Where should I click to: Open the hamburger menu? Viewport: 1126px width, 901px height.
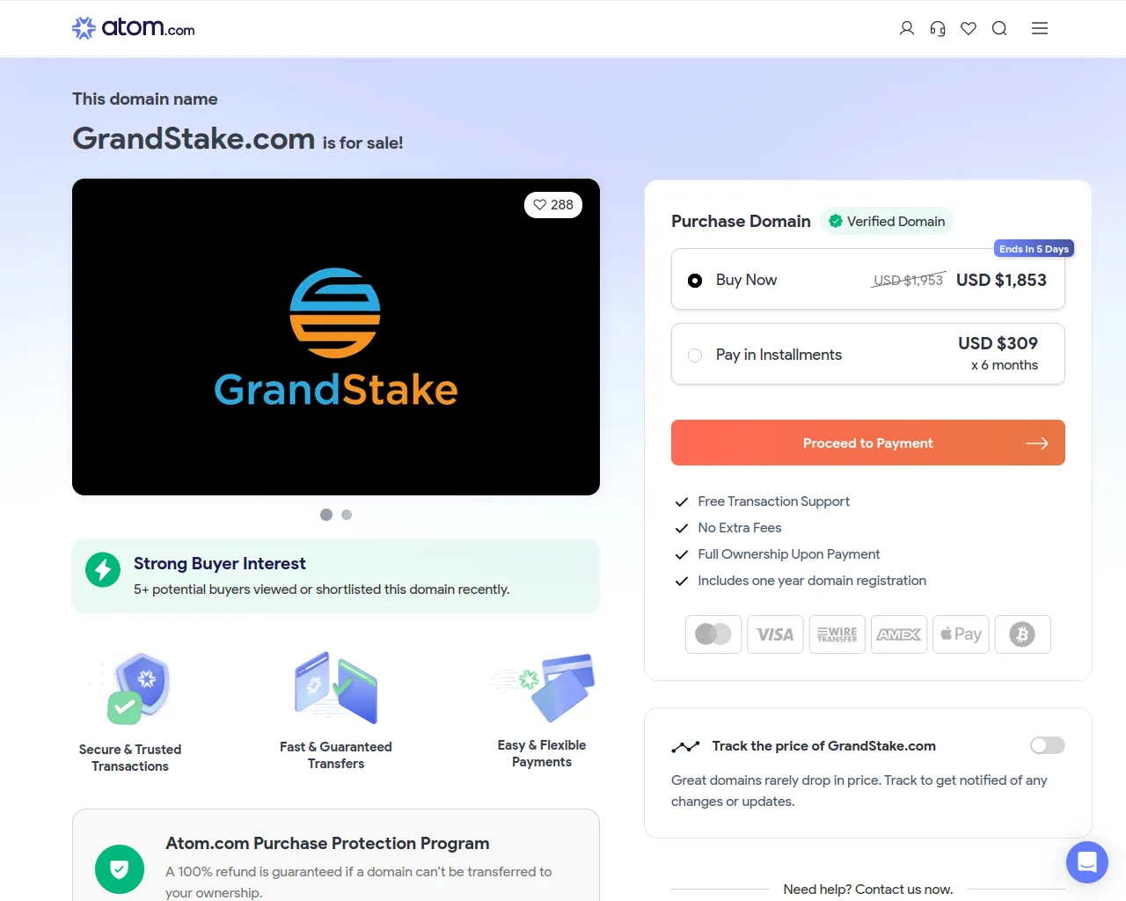[1040, 28]
